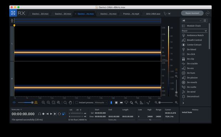The image size is (221, 137).
Task: Toggle waveform display icon
Action: click(x=14, y=102)
